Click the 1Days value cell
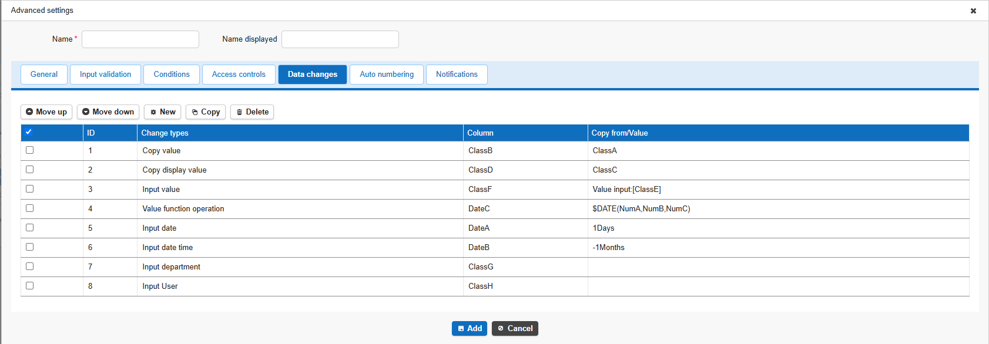 click(x=779, y=228)
